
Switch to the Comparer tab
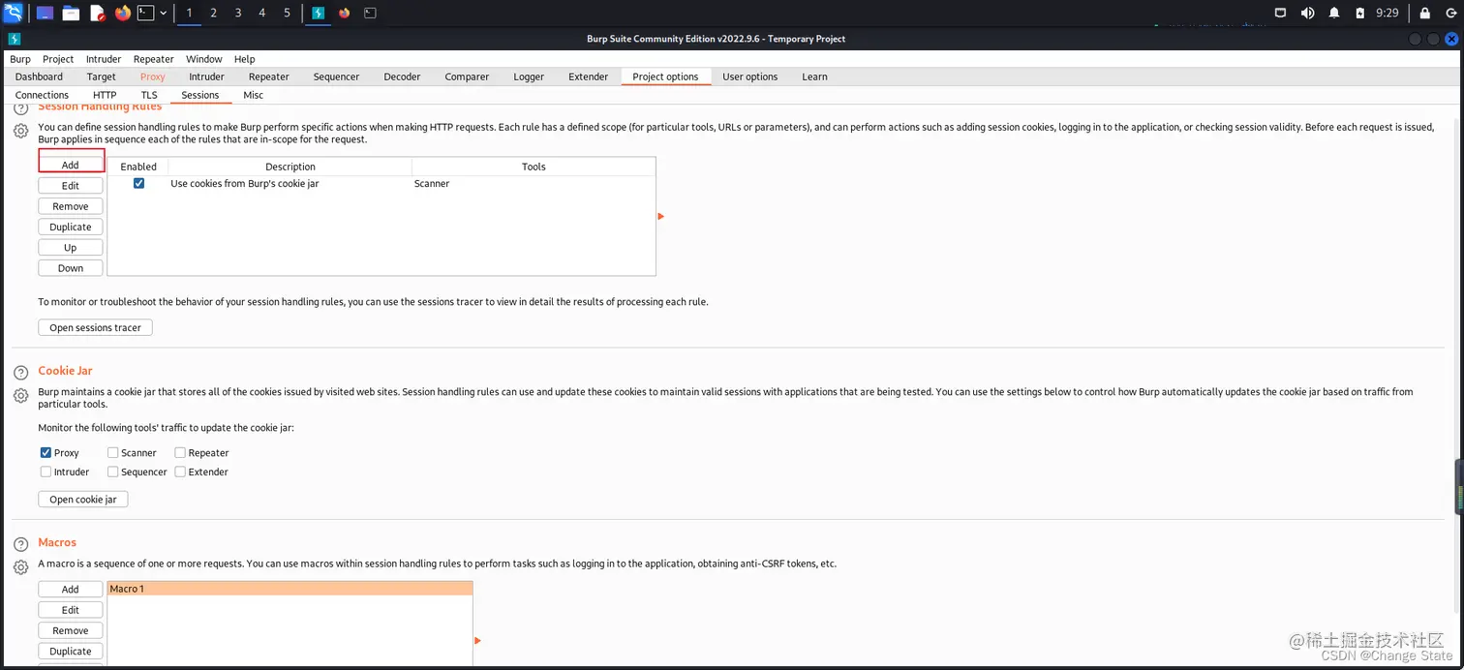pyautogui.click(x=467, y=76)
